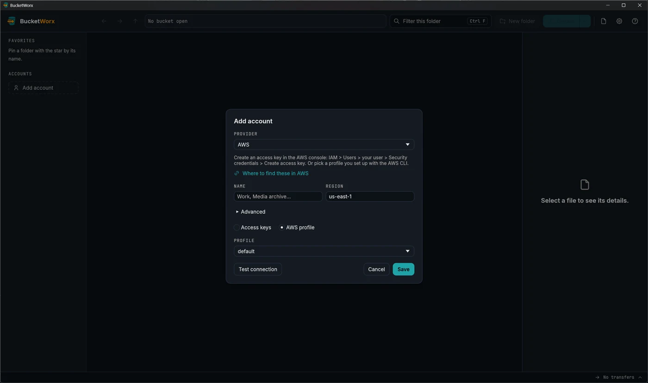Click the Select a file to see its details text
648x383 pixels.
pos(585,201)
